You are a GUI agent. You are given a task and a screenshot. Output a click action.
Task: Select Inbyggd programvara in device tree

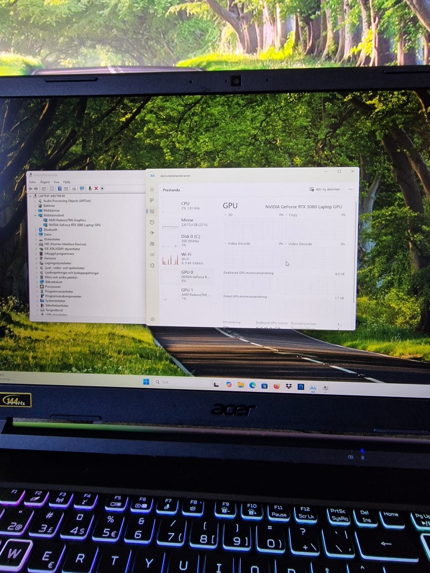(56, 253)
